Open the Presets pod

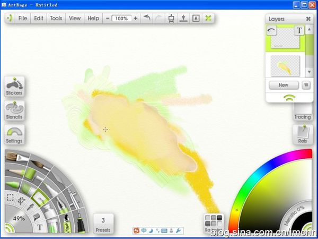point(103,224)
